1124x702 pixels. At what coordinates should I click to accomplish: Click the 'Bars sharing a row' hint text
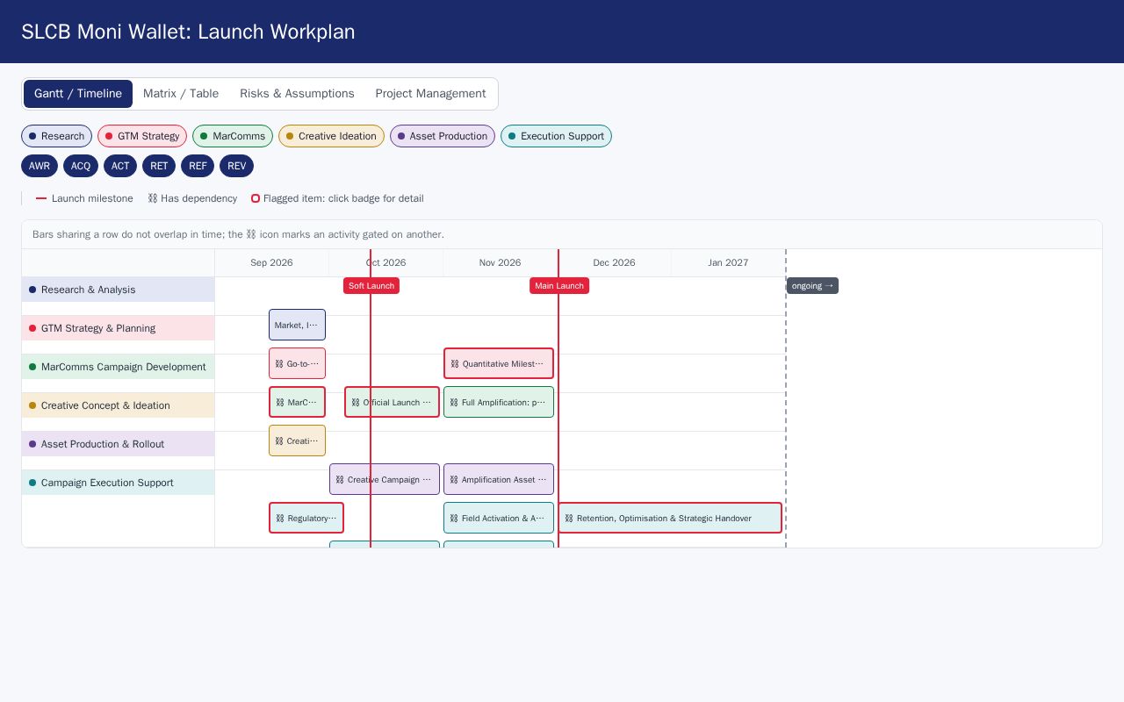click(238, 234)
